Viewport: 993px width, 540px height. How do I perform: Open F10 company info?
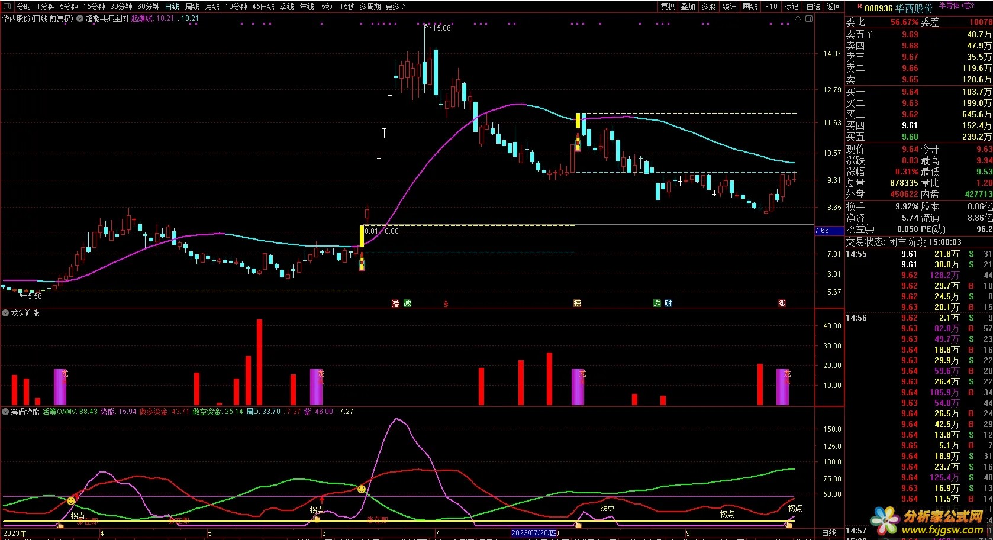[x=771, y=7]
